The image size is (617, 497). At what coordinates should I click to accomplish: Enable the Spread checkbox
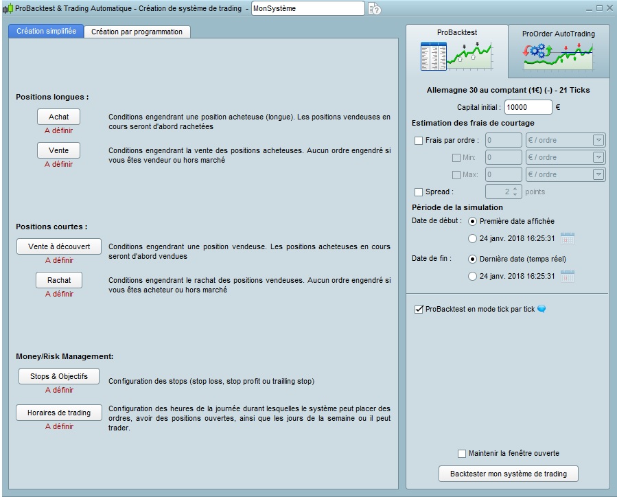(419, 192)
